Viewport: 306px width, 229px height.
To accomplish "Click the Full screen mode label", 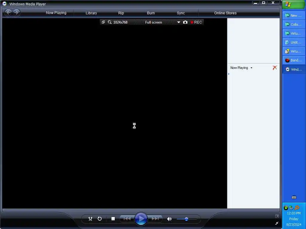I will pyautogui.click(x=153, y=22).
